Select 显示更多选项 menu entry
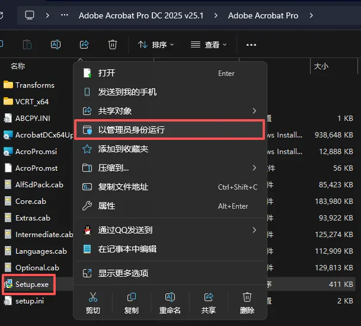 (x=170, y=273)
